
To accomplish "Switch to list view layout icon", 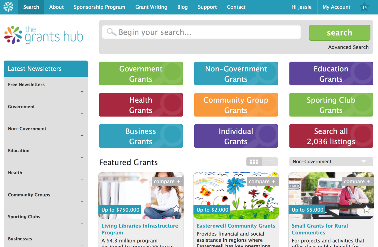I will (x=270, y=162).
